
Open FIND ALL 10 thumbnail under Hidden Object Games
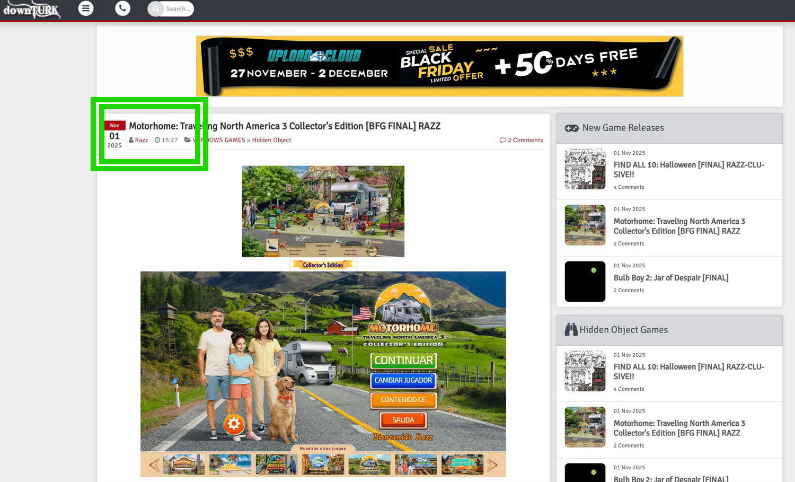click(585, 371)
